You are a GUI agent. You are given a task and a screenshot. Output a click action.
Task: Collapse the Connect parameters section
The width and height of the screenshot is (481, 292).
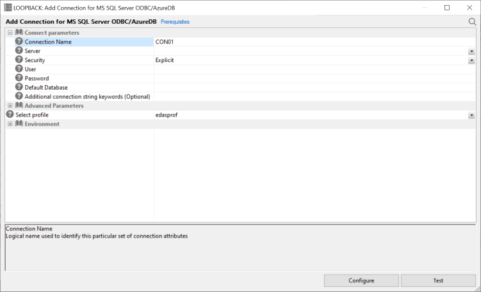10,33
